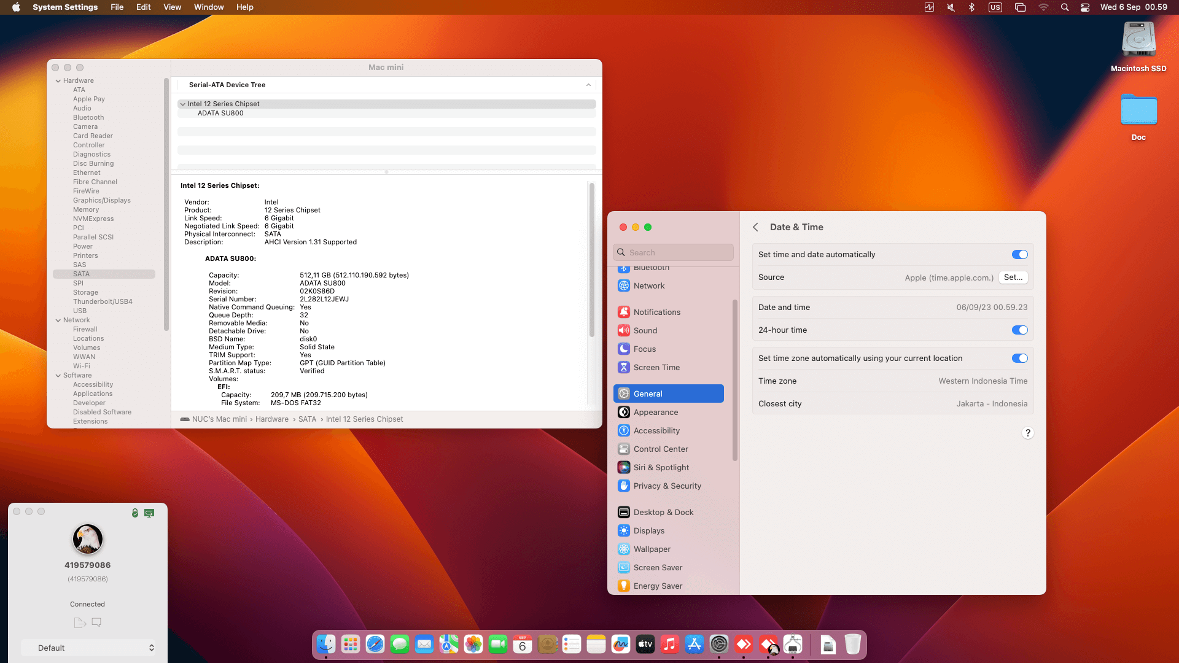This screenshot has height=663, width=1179.
Task: Open Screen Time settings icon
Action: coord(624,367)
